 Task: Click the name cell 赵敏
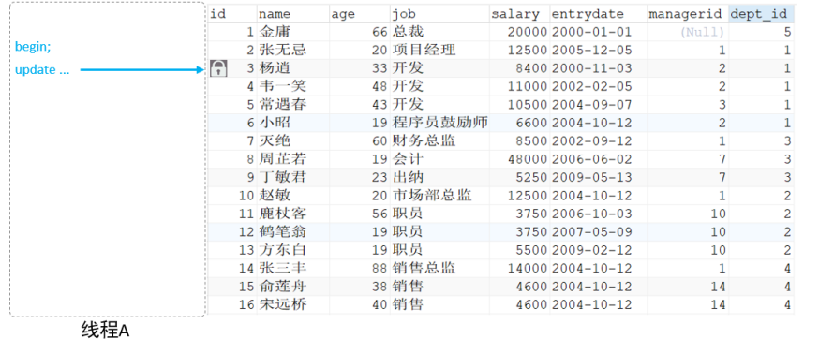293,196
